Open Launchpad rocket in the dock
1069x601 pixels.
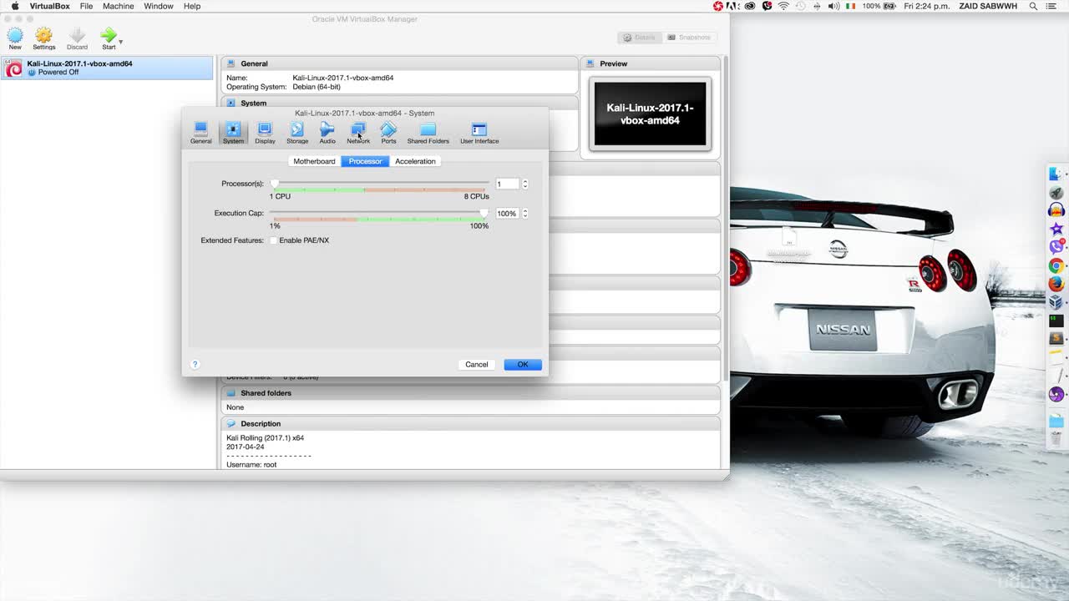(x=1056, y=192)
